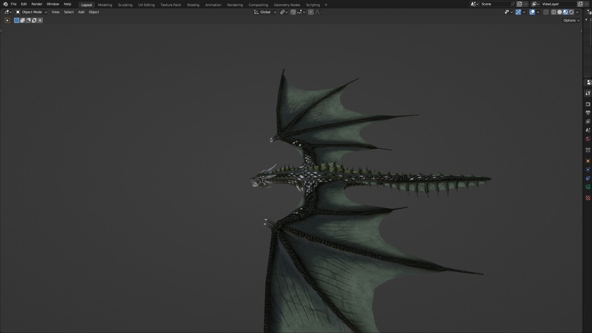The width and height of the screenshot is (592, 333).
Task: Choose the Intersect selection mode
Action: [x=40, y=20]
